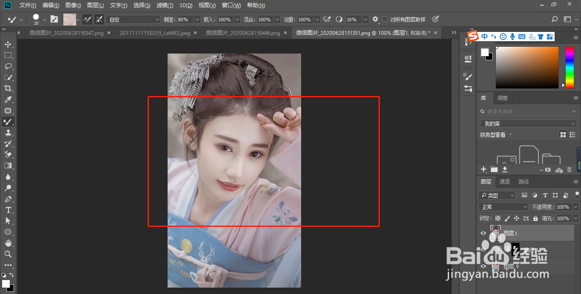
Task: Hide 图层 1 with eye icon
Action: (483, 233)
